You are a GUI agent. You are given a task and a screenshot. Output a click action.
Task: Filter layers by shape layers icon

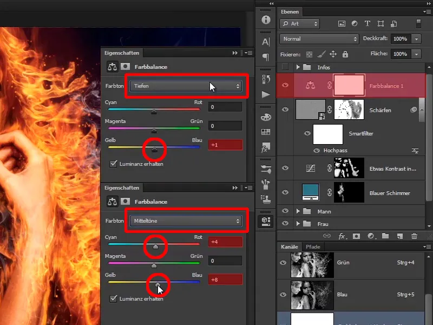(x=380, y=23)
